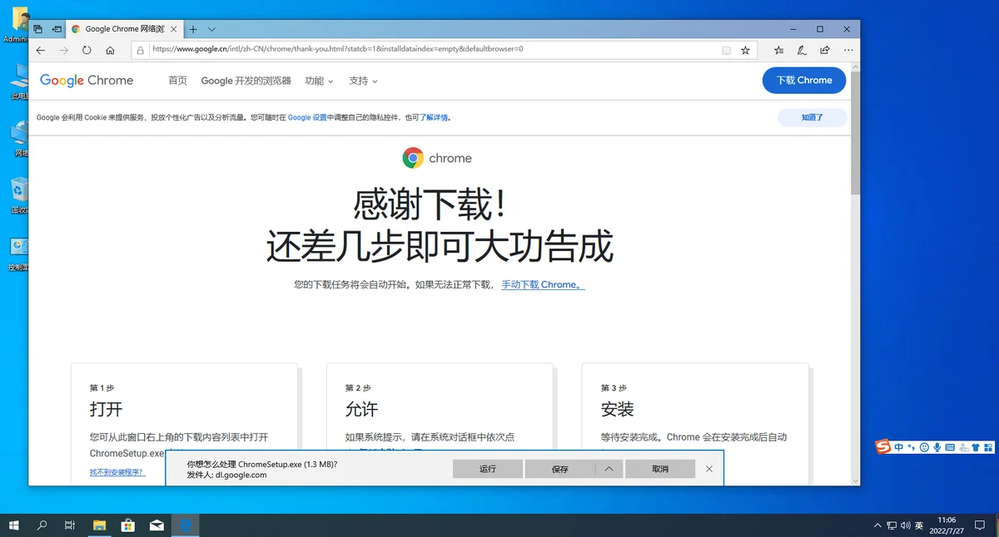Open the Google 设置 link in cookie notice

click(x=307, y=117)
